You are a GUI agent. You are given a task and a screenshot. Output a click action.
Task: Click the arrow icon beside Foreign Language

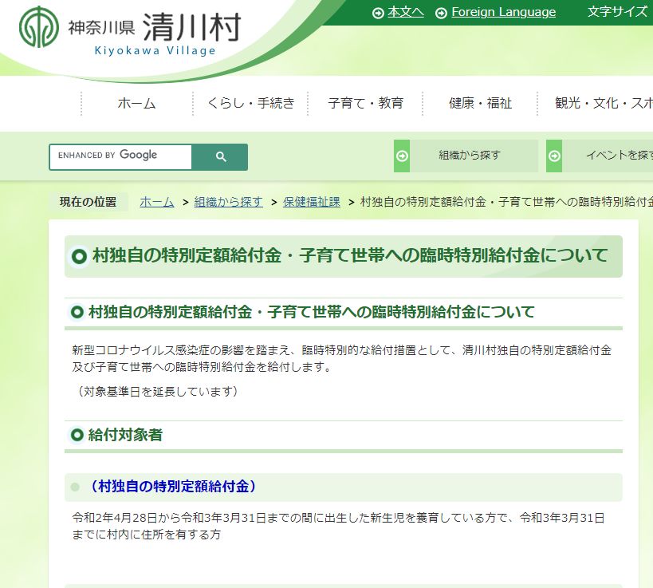click(x=441, y=14)
